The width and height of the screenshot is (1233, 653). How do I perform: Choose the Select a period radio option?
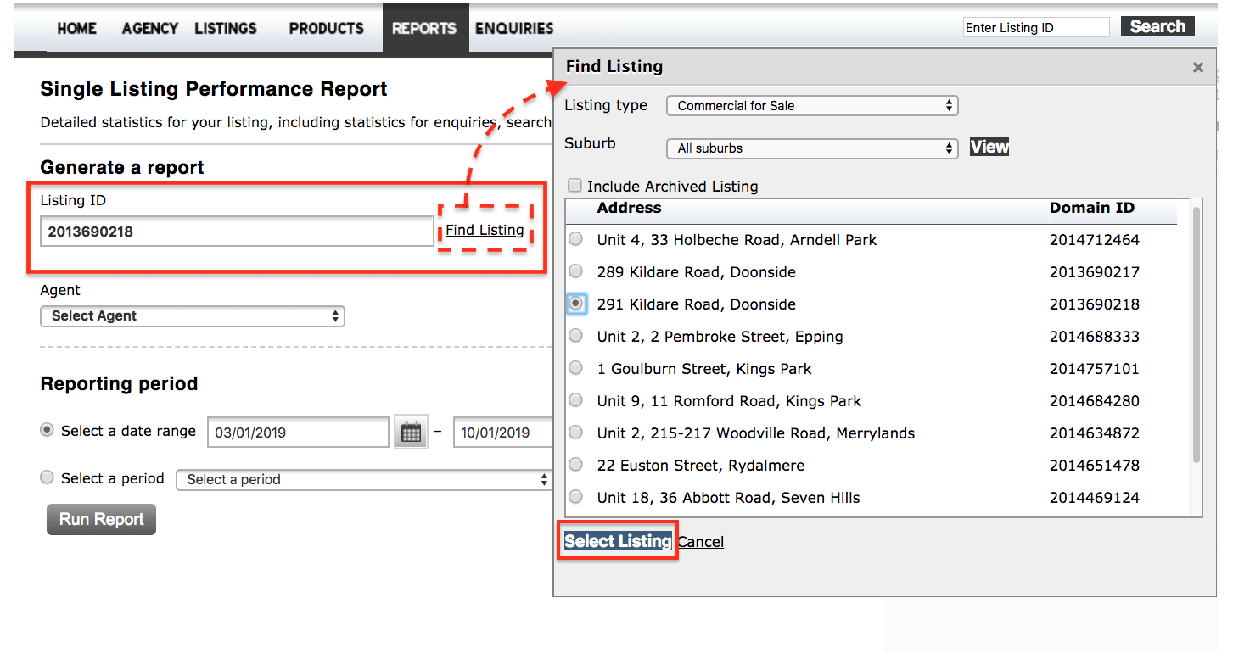coord(47,477)
